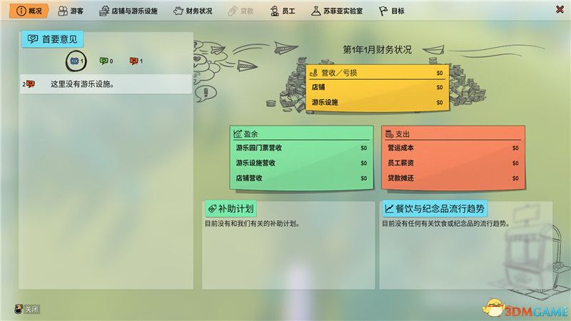Click the 营收/亏损 header row
This screenshot has width=571, height=321.
click(x=377, y=73)
